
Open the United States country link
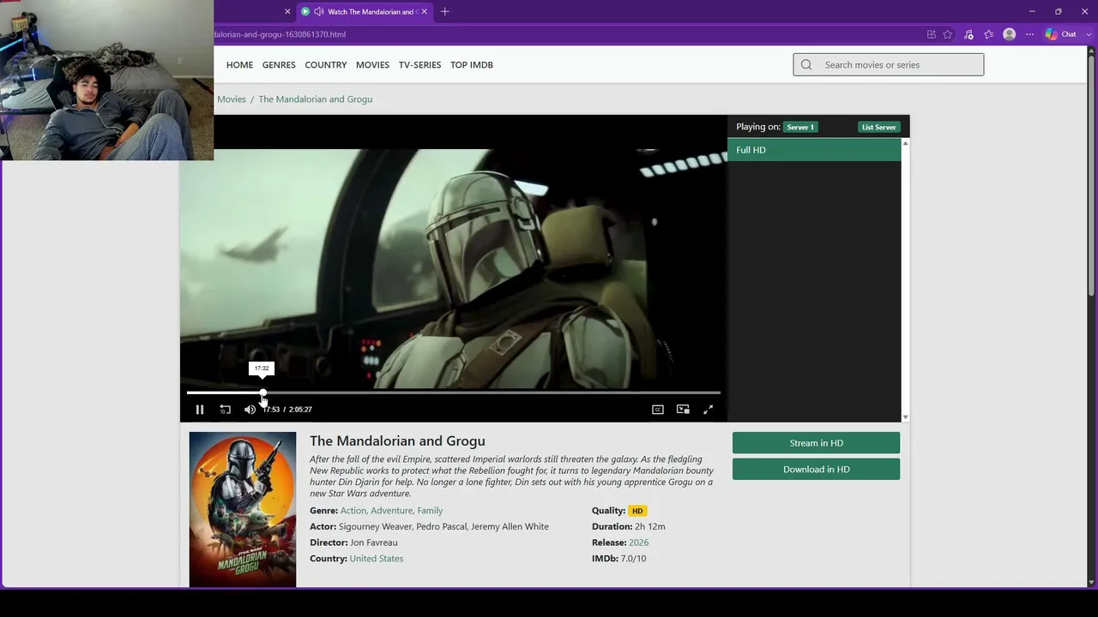(376, 559)
